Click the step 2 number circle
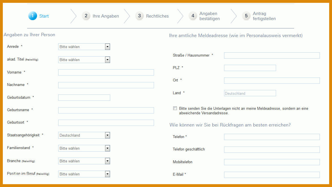Viewport: 332px width, 187px height. pos(86,16)
